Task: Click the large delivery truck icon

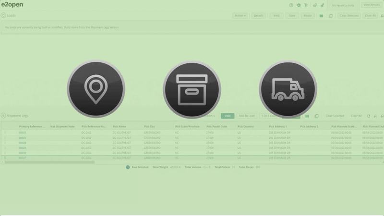Action: (x=288, y=89)
